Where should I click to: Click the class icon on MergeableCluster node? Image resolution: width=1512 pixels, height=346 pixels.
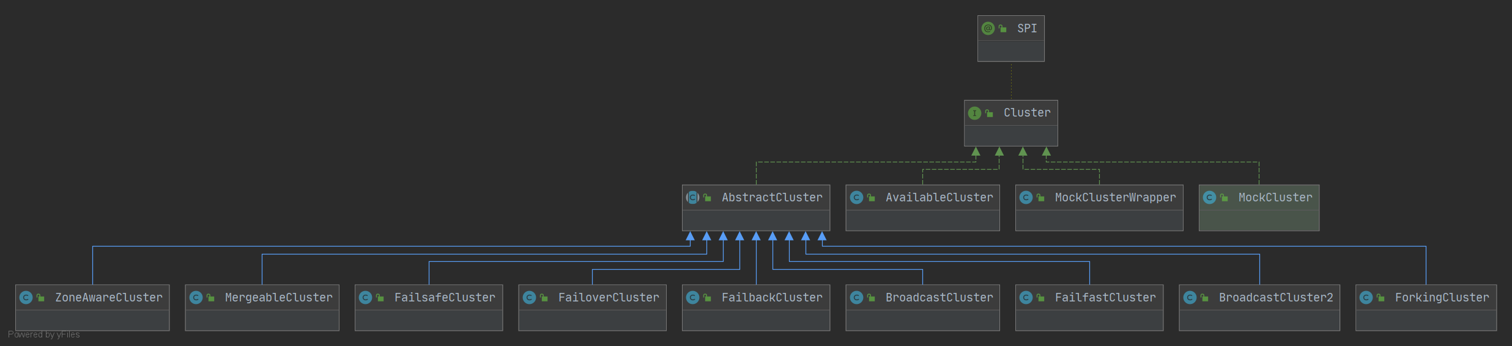[x=196, y=297]
